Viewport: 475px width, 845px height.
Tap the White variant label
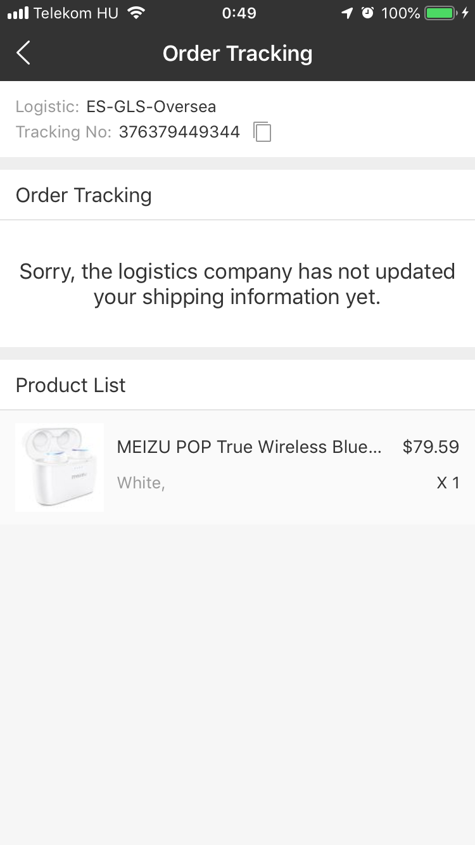coord(141,483)
